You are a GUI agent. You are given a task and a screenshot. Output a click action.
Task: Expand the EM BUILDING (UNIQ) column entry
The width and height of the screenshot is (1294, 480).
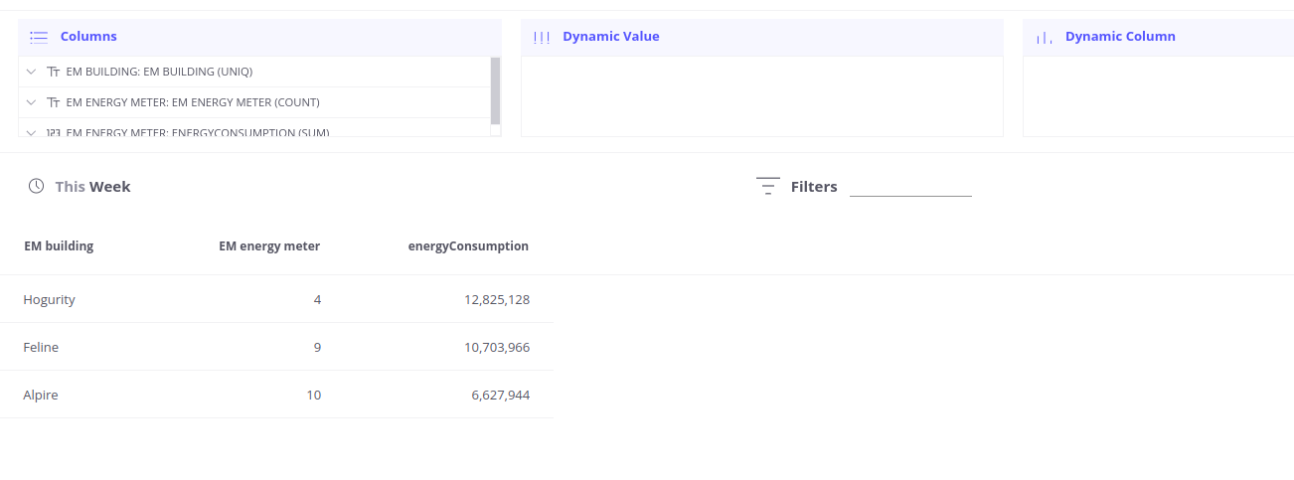point(32,72)
